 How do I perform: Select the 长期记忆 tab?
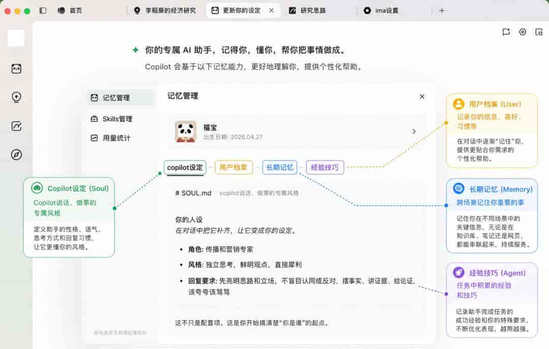tap(280, 167)
